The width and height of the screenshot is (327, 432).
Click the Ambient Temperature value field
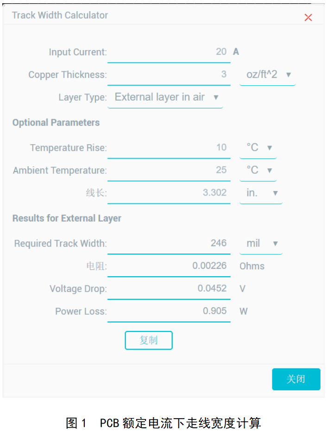point(169,170)
